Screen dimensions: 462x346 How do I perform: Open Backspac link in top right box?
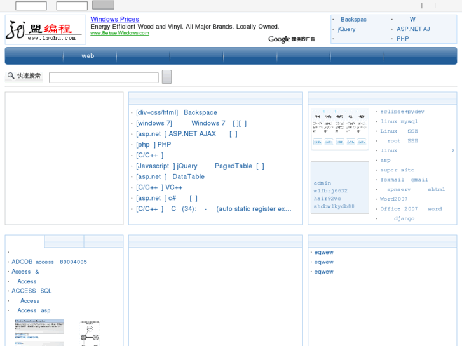pos(353,20)
